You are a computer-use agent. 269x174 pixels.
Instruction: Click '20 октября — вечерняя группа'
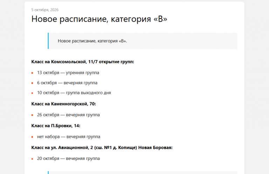point(68,159)
